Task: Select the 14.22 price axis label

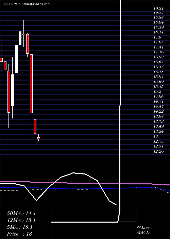Action: pos(158,112)
